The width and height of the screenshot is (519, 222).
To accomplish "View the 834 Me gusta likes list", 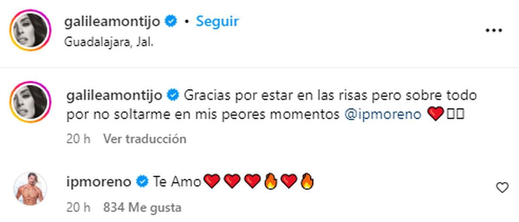I will click(x=142, y=207).
